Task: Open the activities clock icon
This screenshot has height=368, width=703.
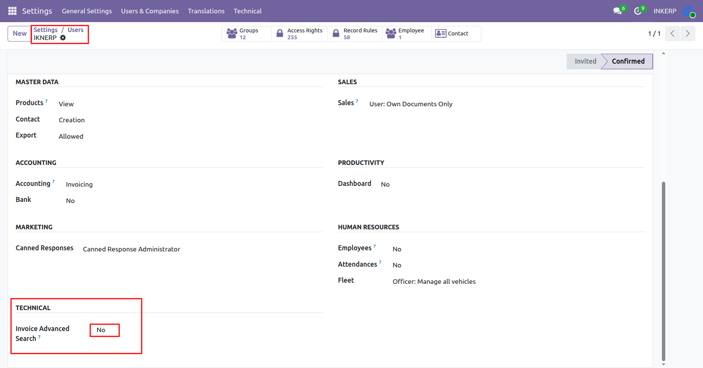Action: point(637,11)
